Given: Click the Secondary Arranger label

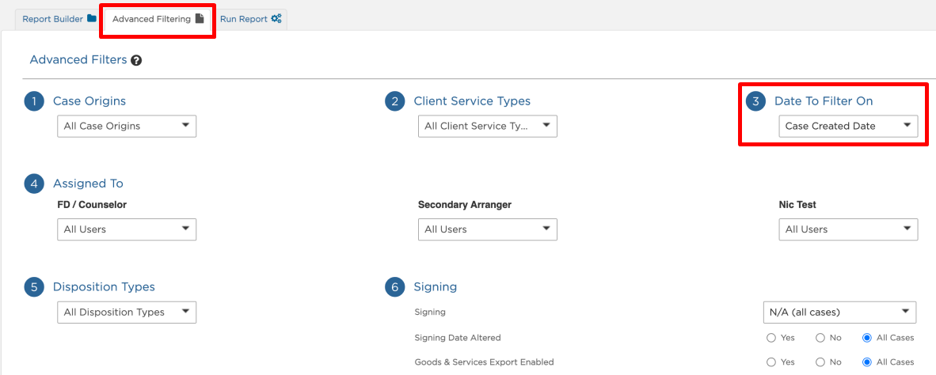Looking at the screenshot, I should point(465,205).
